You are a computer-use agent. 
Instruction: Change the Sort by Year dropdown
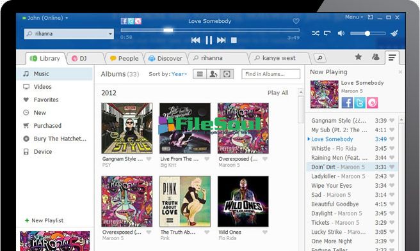click(x=179, y=74)
